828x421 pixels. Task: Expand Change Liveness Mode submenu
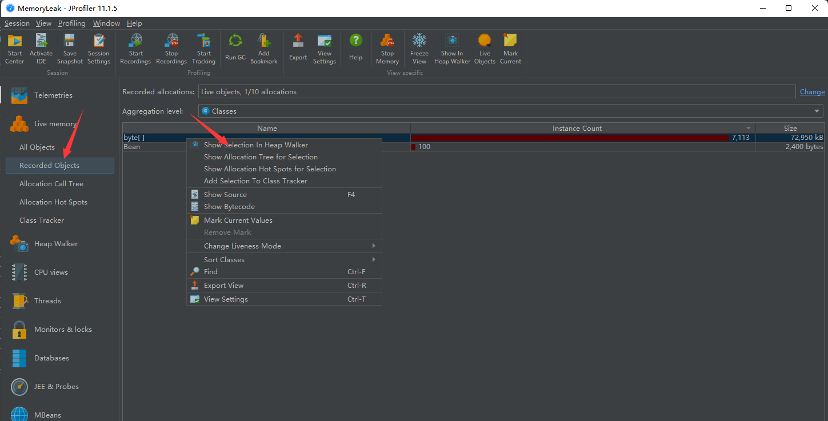click(x=284, y=246)
